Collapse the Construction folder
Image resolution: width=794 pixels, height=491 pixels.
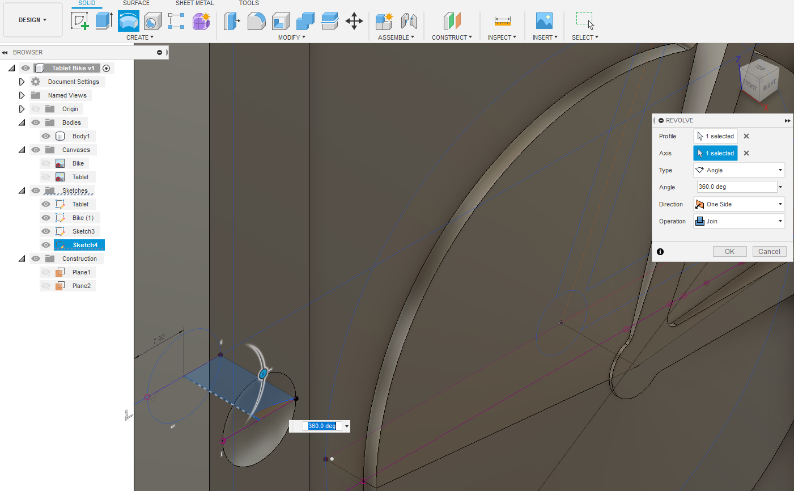(22, 259)
